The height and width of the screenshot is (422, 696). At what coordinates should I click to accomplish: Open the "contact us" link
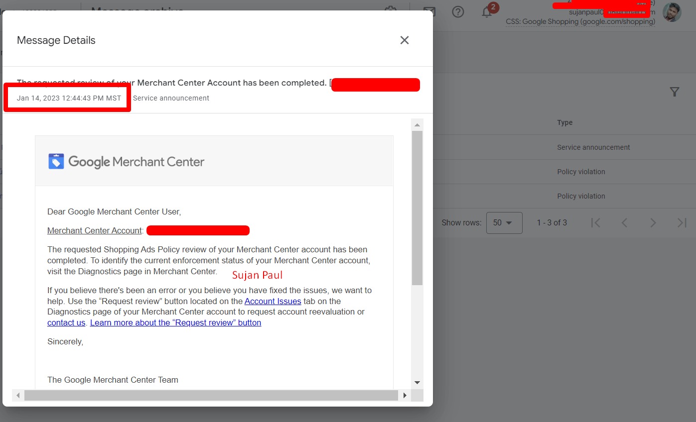point(66,322)
